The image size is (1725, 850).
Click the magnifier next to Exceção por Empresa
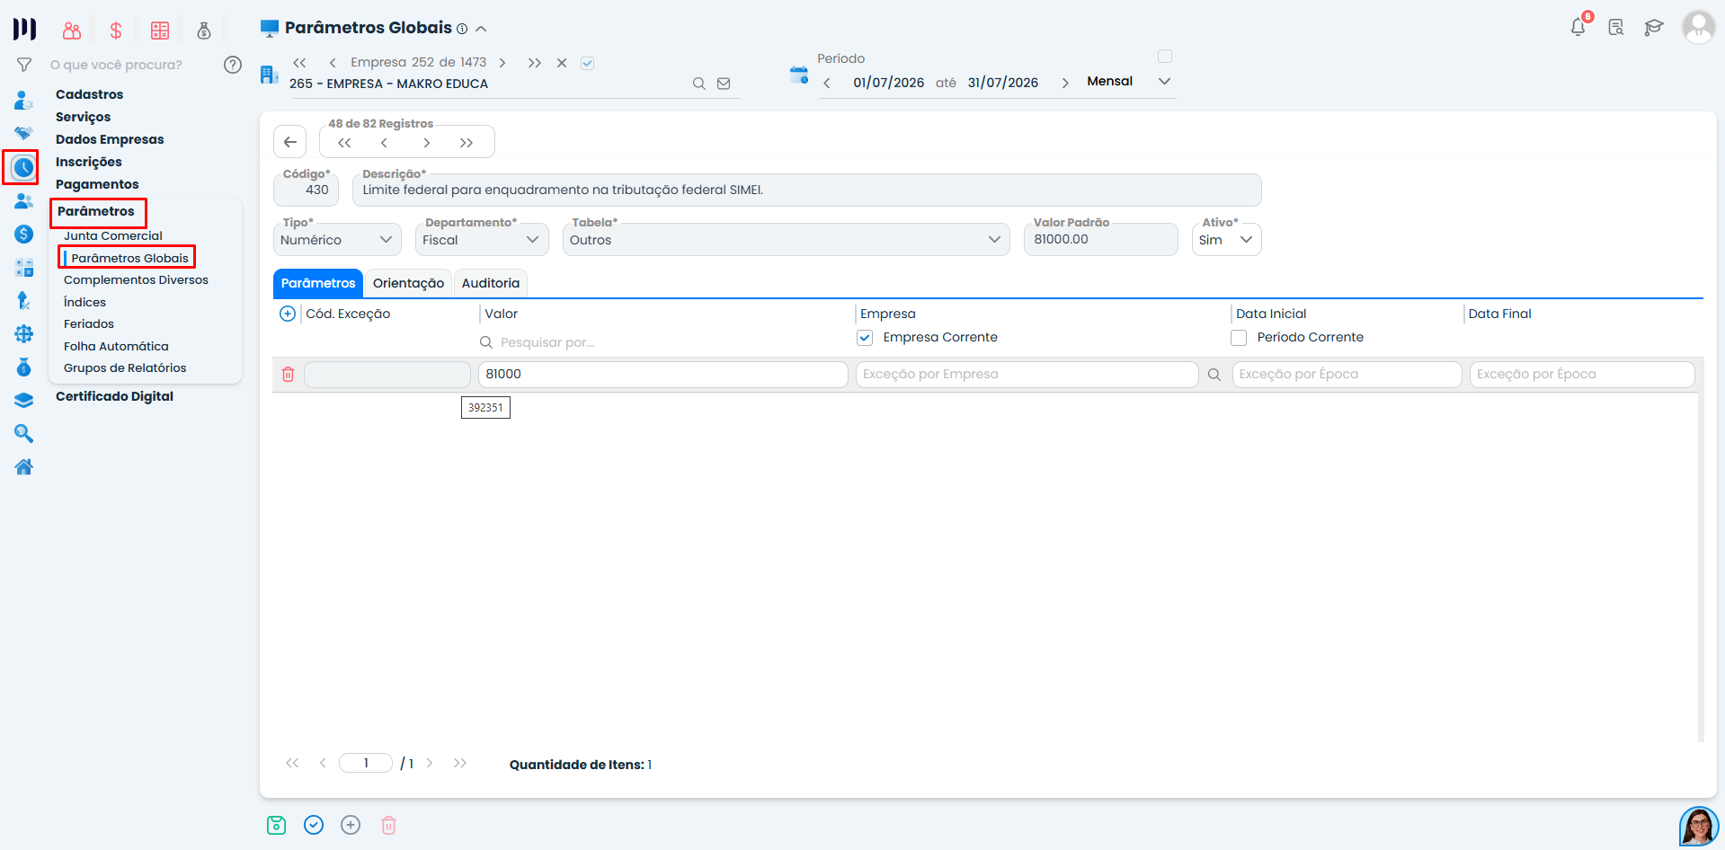[1214, 375]
